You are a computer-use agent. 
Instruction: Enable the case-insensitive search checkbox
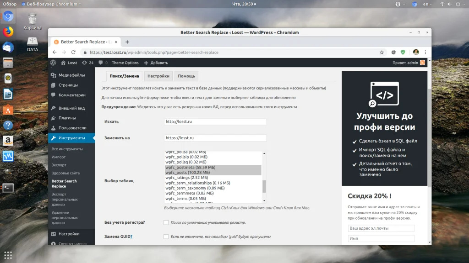pyautogui.click(x=166, y=222)
